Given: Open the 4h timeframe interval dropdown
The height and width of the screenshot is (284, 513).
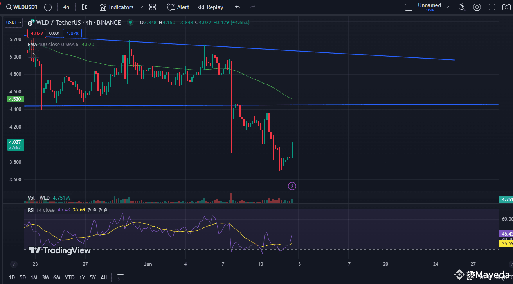Looking at the screenshot, I should point(66,7).
